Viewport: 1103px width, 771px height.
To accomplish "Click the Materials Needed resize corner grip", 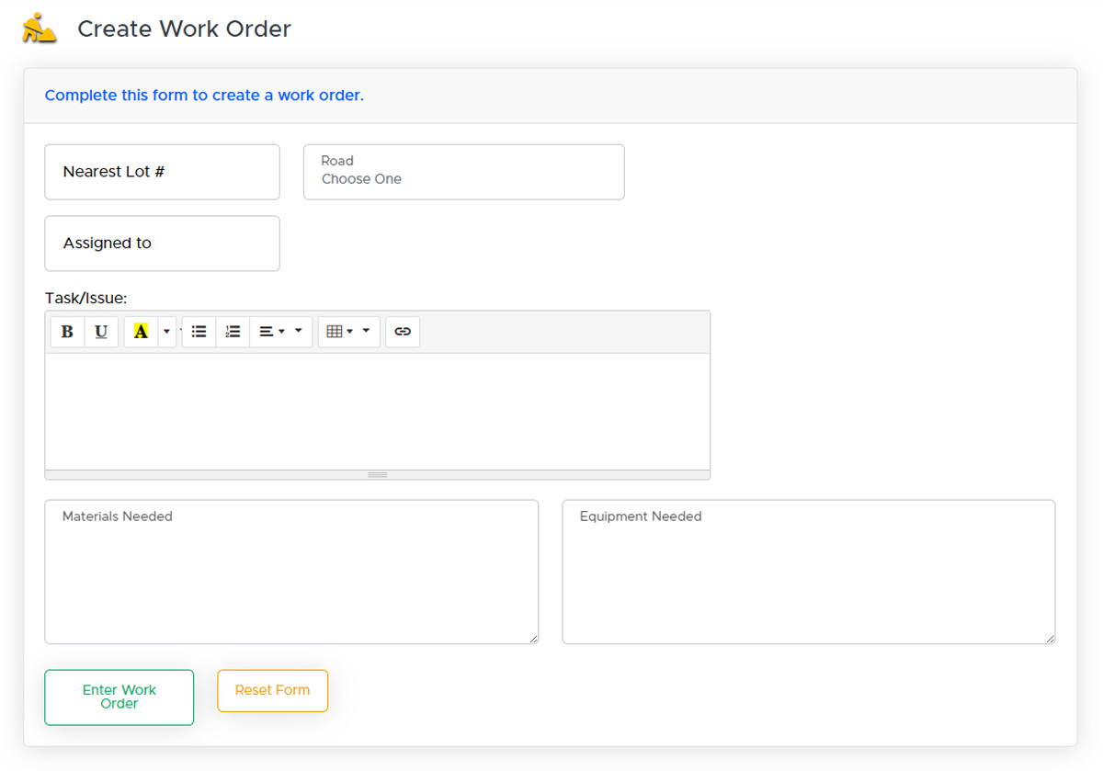I will [x=533, y=639].
